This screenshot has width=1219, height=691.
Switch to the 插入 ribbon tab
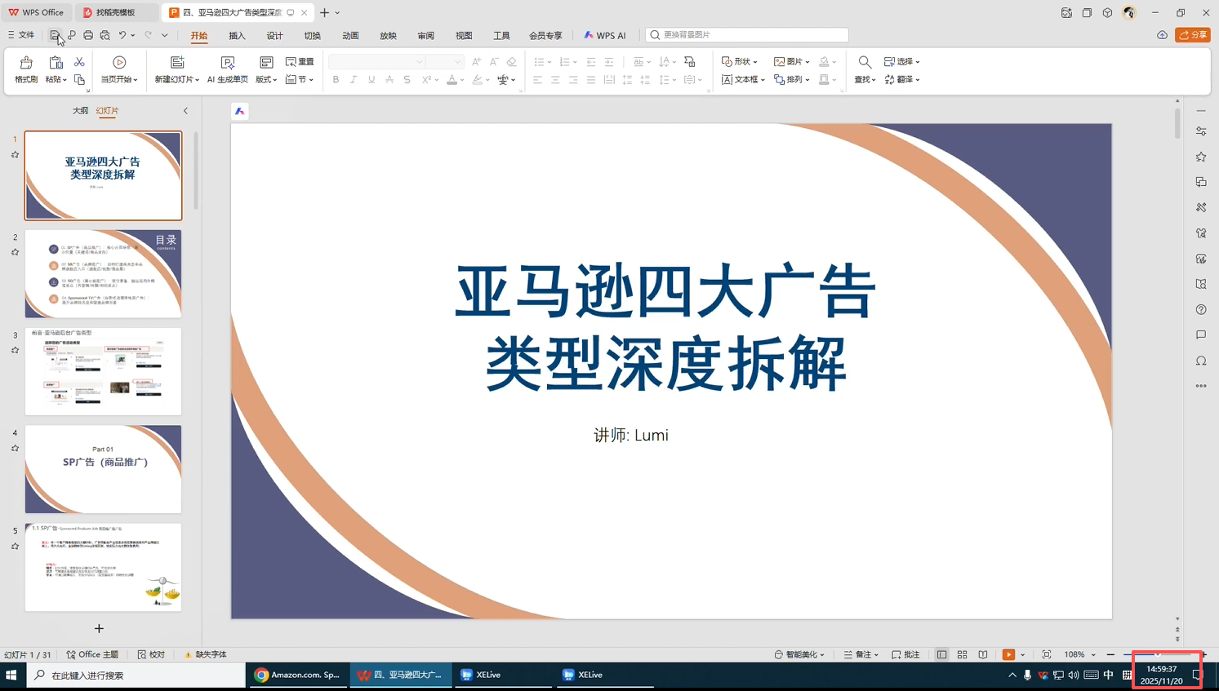pyautogui.click(x=237, y=36)
